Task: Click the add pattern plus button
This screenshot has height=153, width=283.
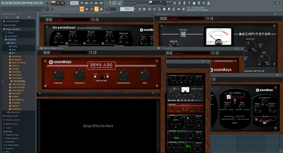Action: [x=135, y=9]
